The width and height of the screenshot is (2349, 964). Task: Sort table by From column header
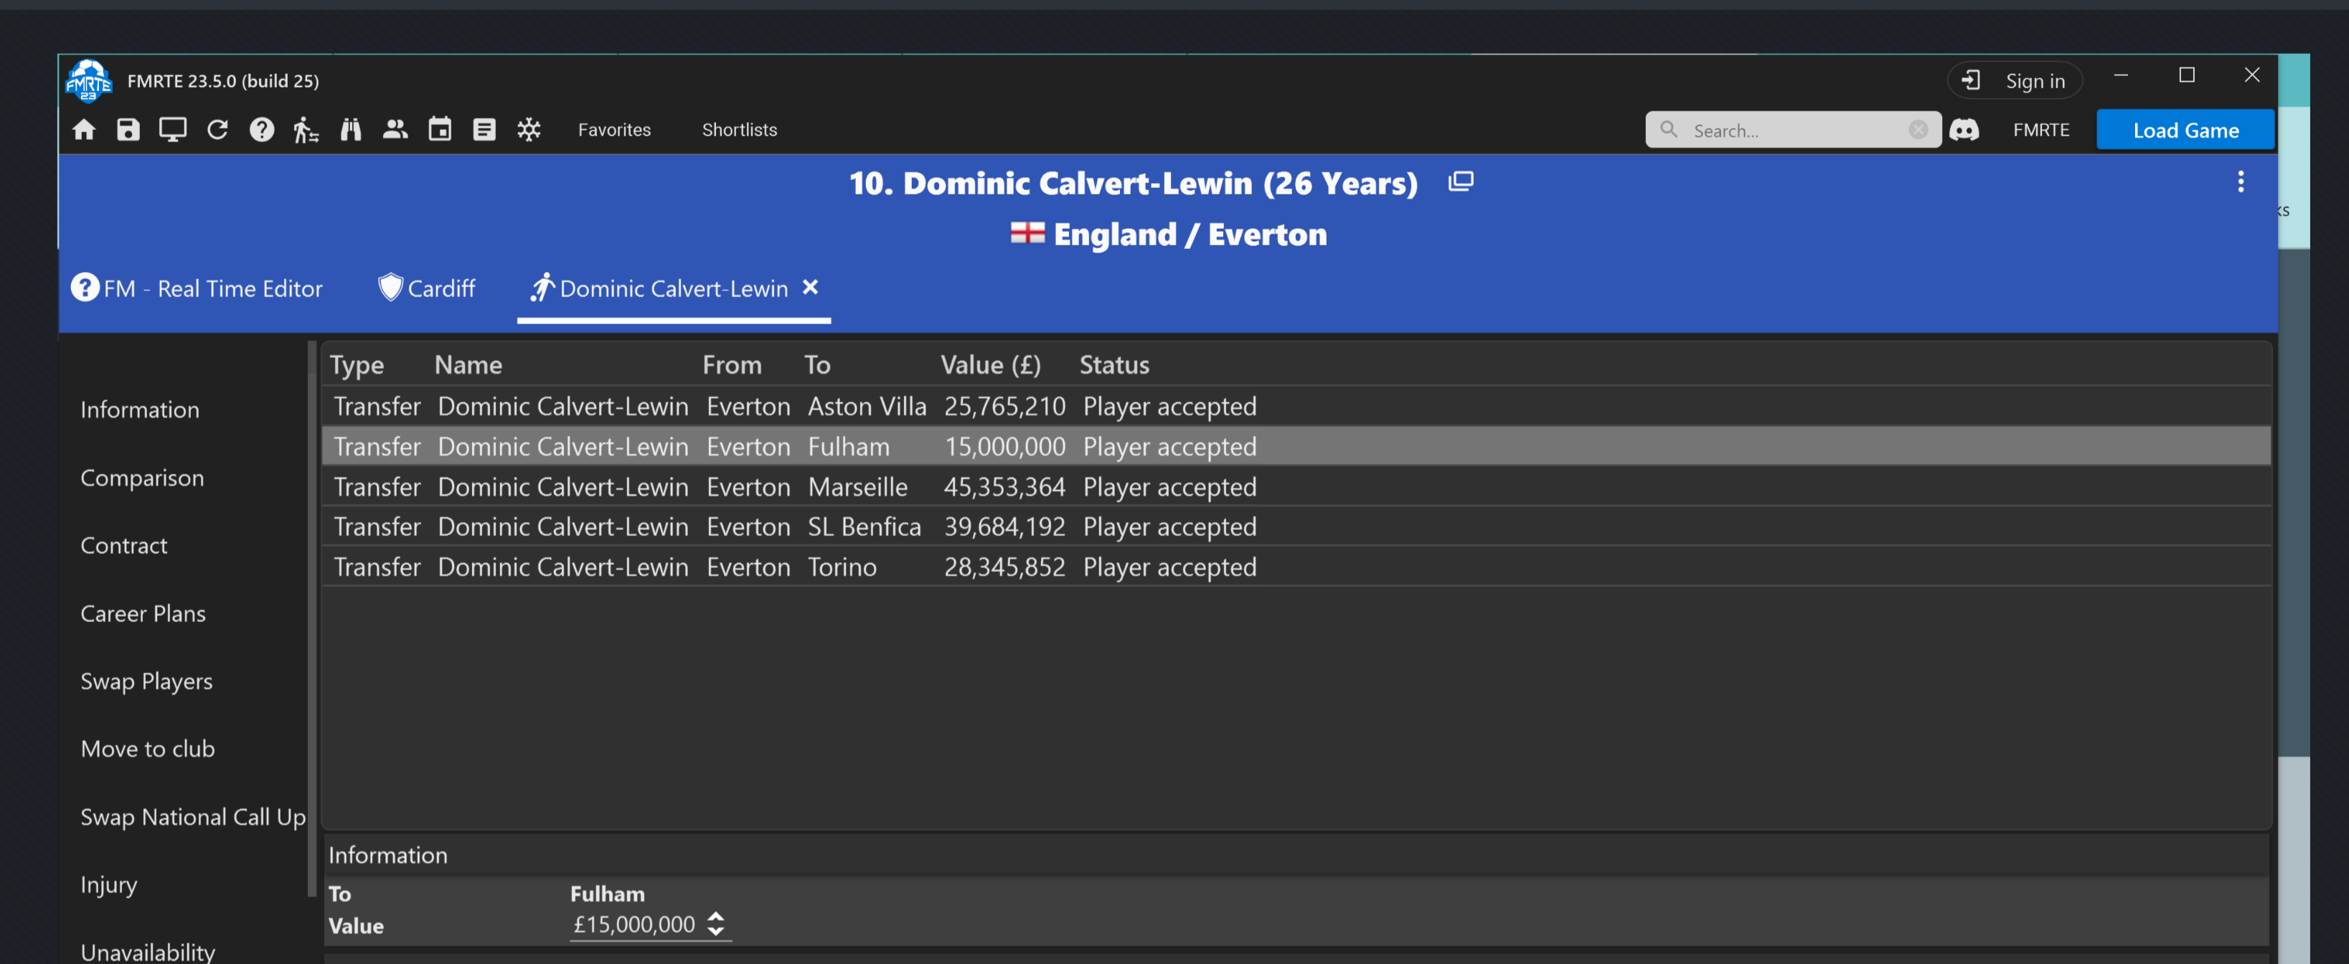pyautogui.click(x=731, y=365)
